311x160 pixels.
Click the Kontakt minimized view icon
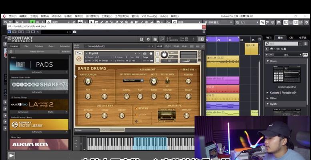coord(162,39)
